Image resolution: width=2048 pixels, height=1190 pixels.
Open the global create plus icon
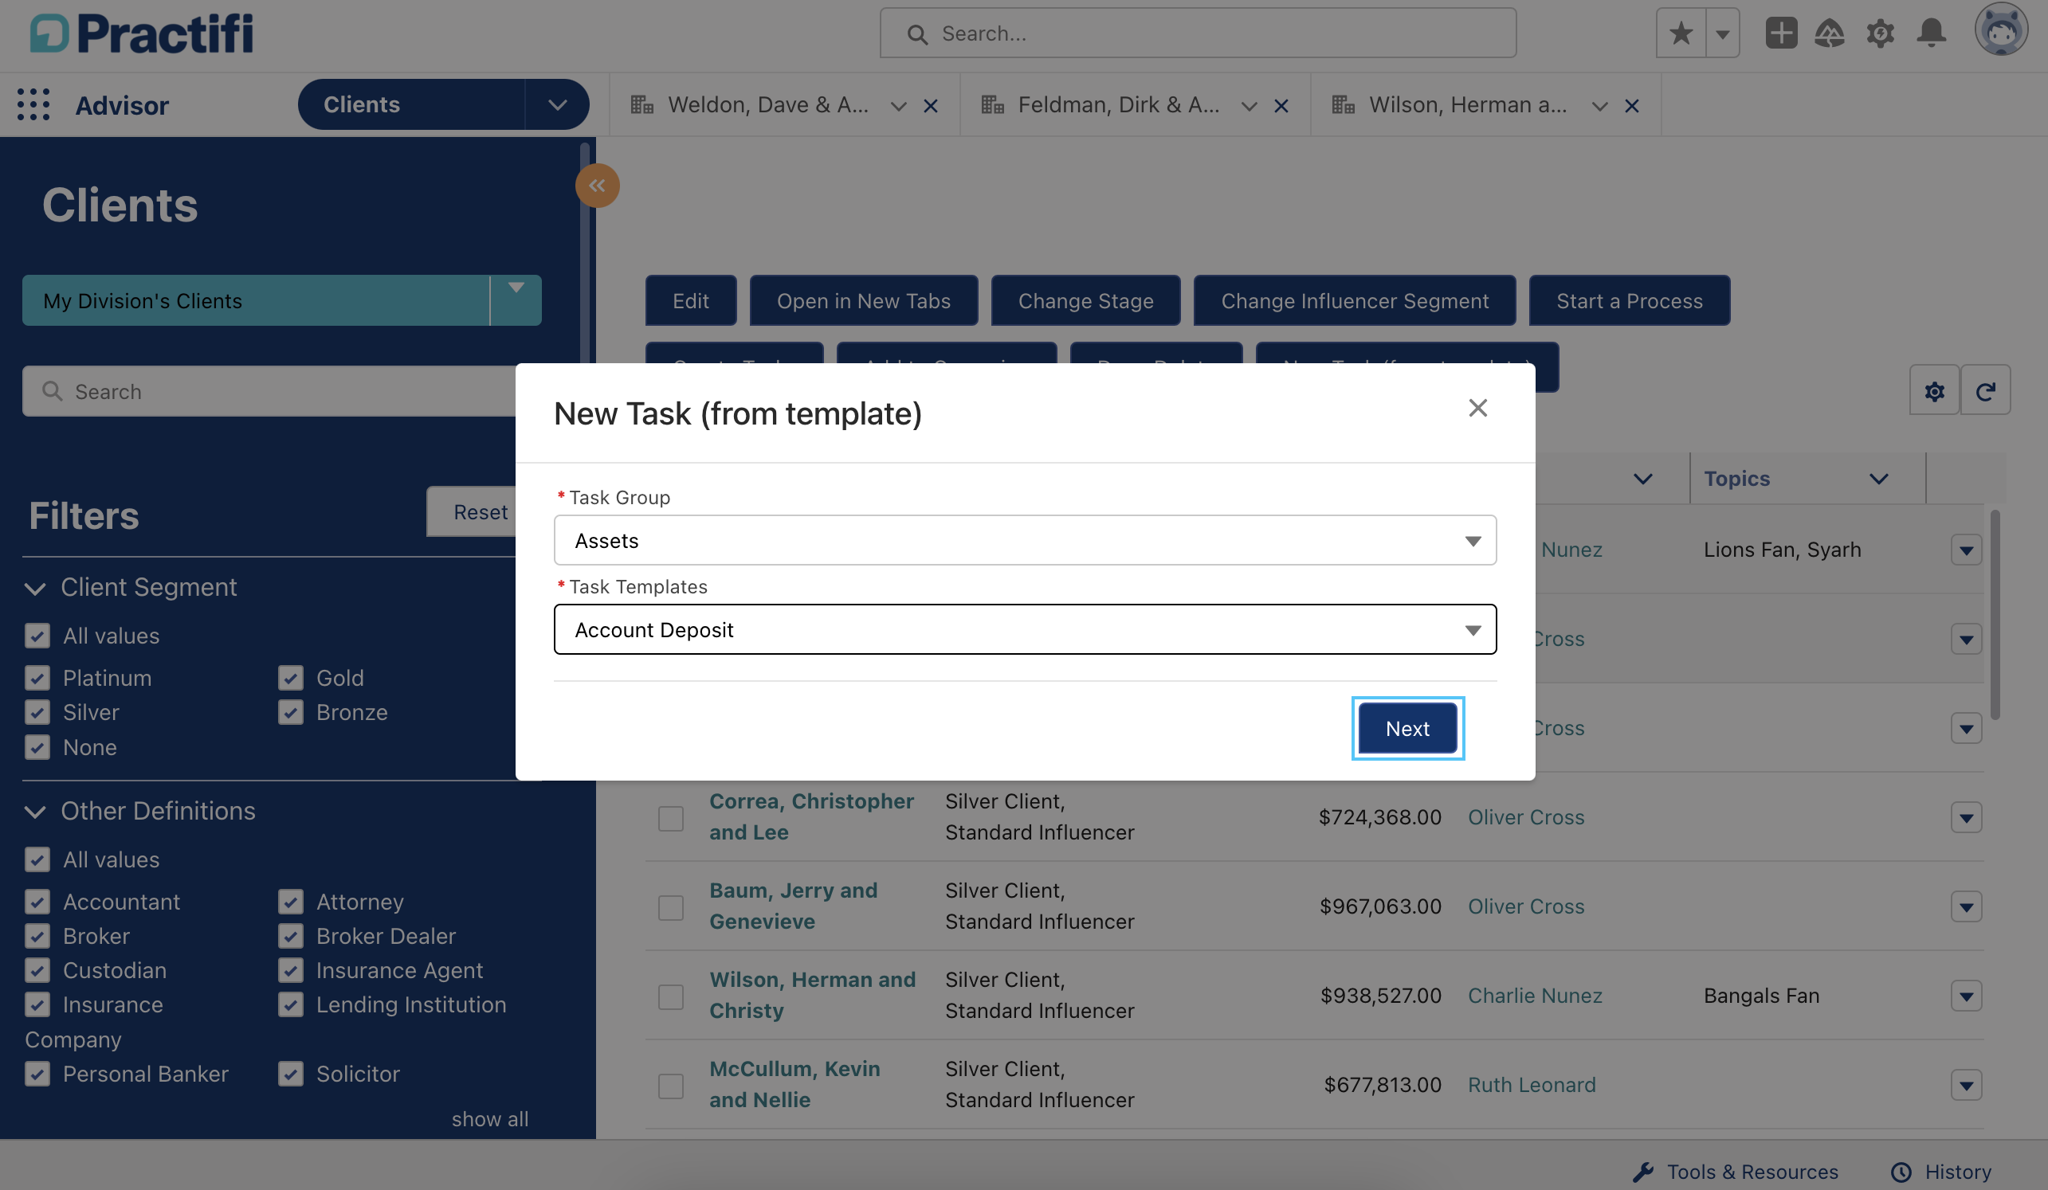1779,33
